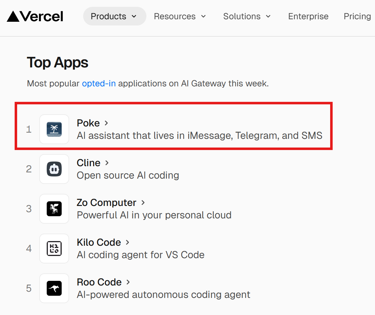Follow the opted-in link
375x315 pixels.
coord(99,84)
